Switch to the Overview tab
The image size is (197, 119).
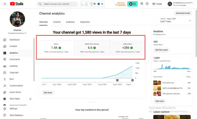click(43, 22)
